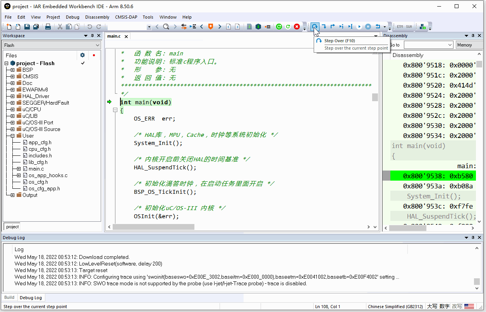
Task: Collapse the main function code fold
Action: coord(115,110)
